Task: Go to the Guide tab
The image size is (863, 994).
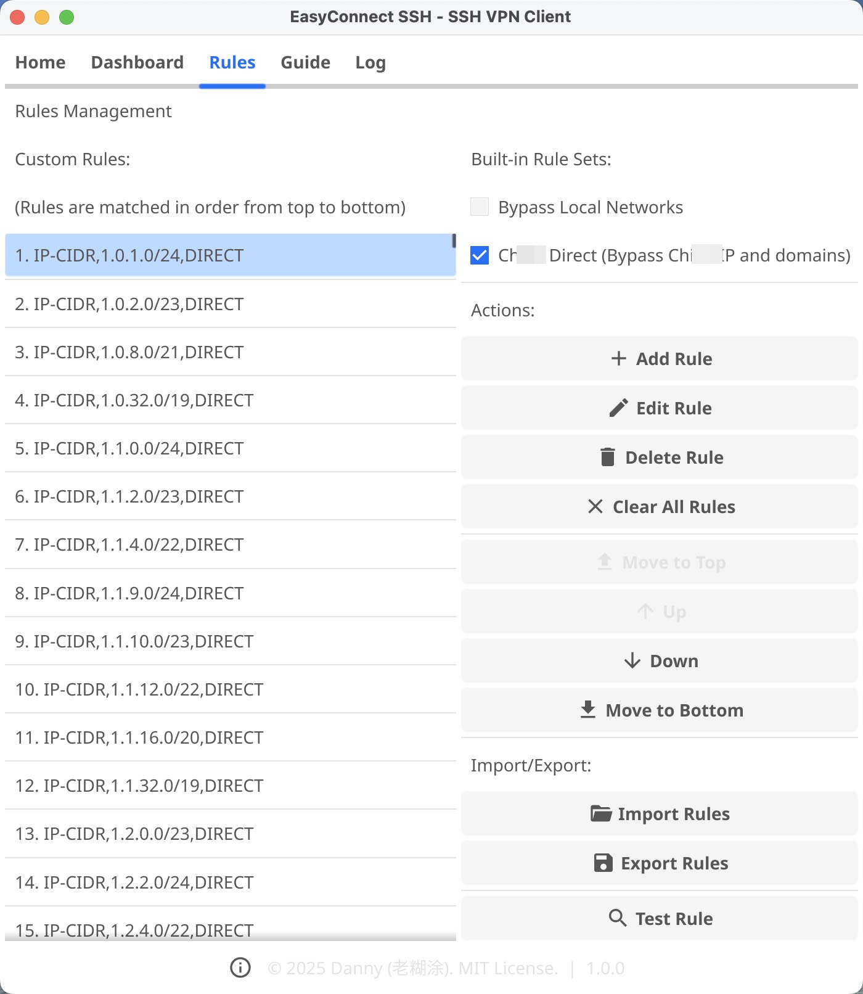Action: pyautogui.click(x=305, y=62)
